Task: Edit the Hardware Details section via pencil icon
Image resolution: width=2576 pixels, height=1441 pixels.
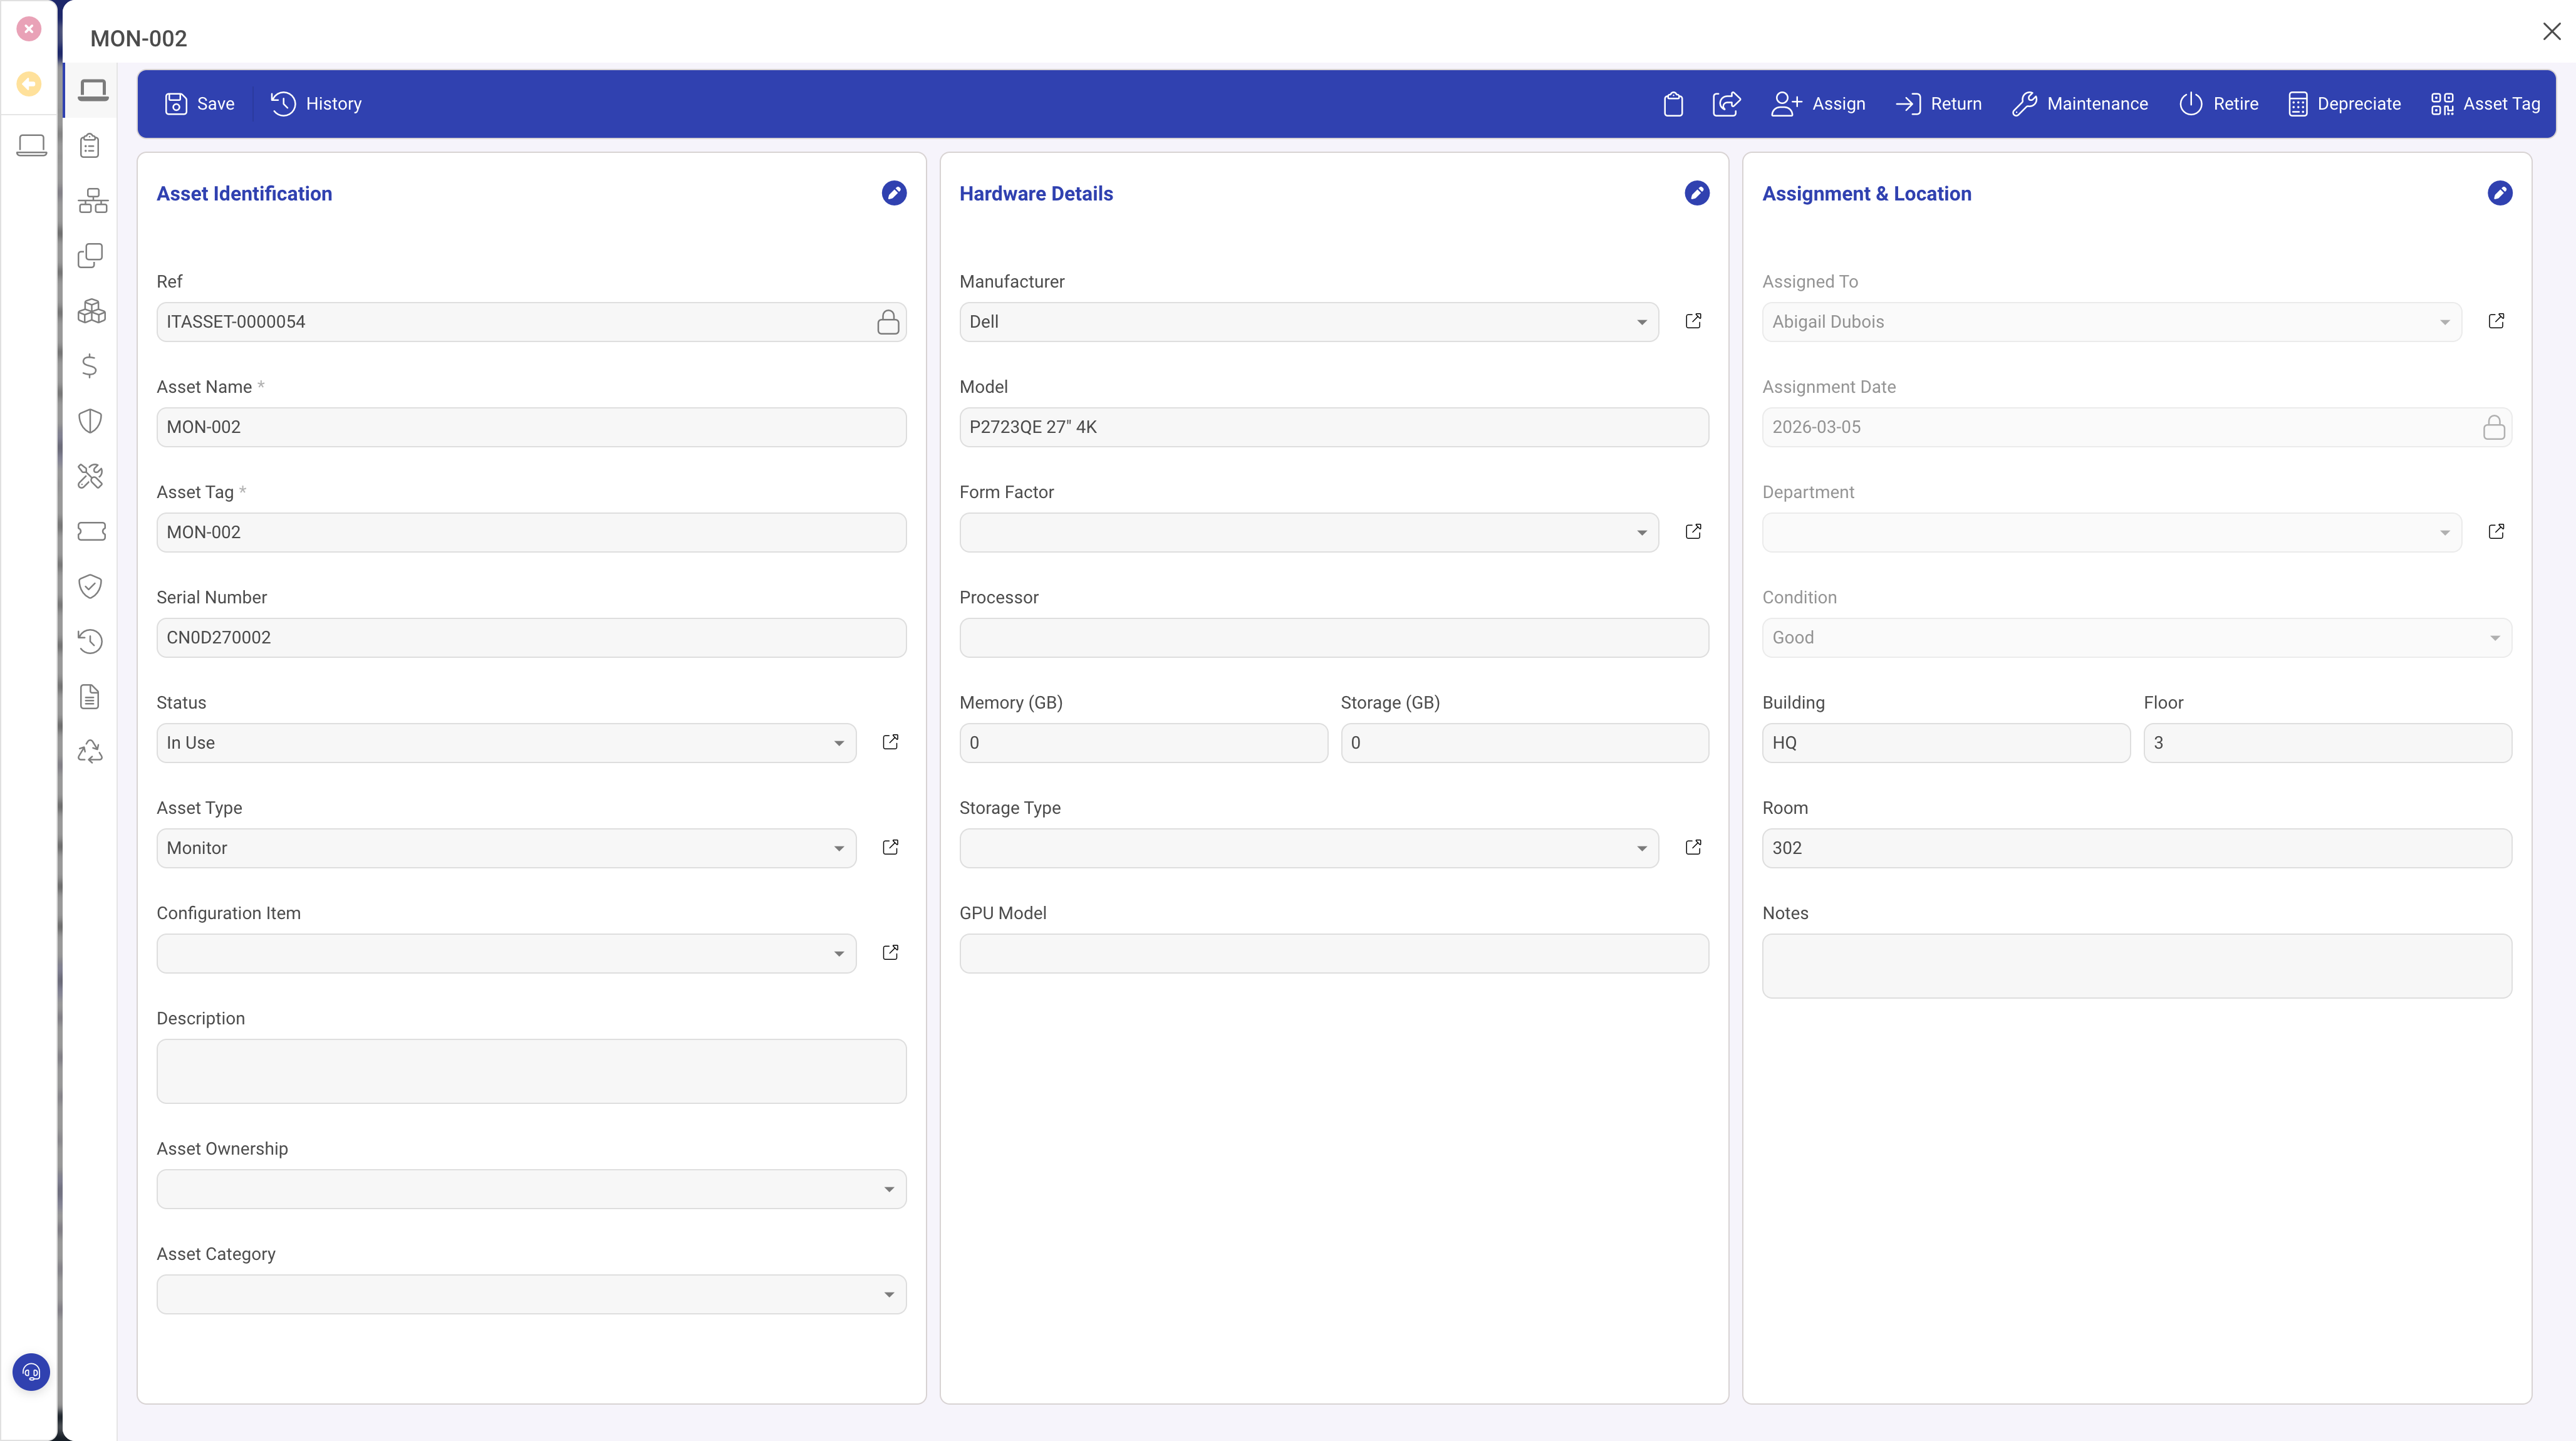Action: (1697, 193)
